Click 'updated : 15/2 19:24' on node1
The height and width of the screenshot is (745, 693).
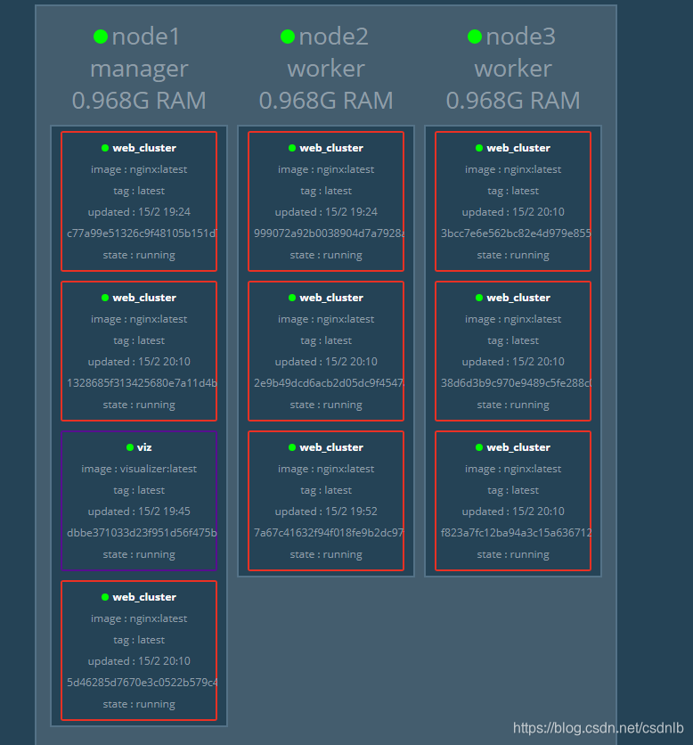pyautogui.click(x=139, y=212)
